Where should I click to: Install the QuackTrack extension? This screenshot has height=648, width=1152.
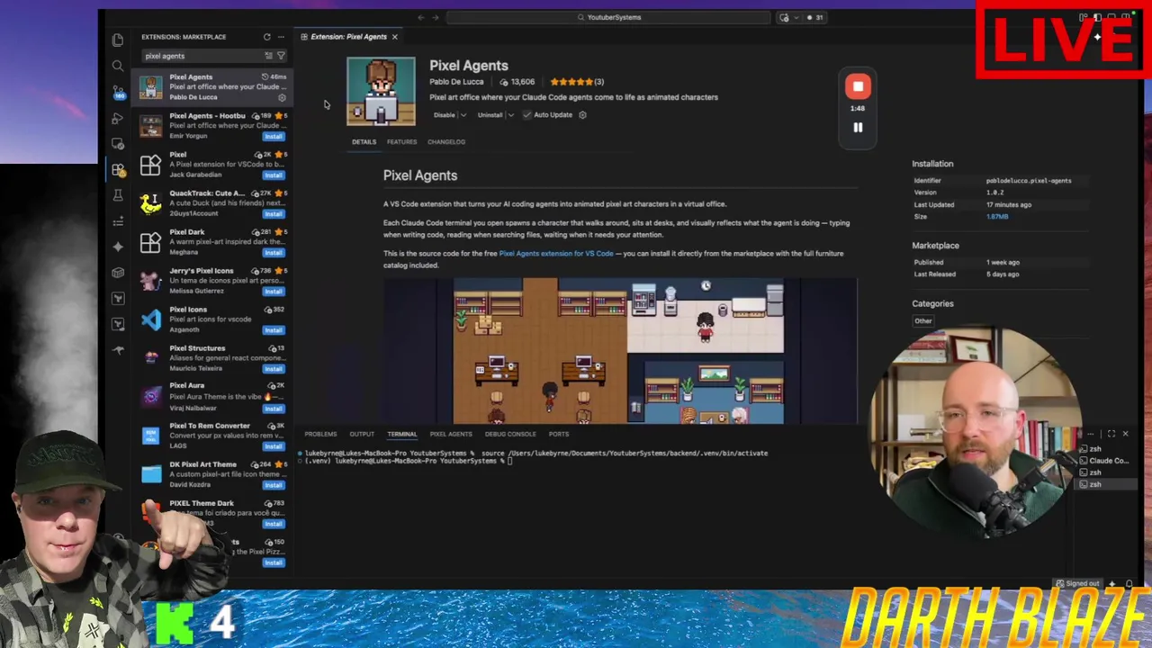(x=274, y=213)
